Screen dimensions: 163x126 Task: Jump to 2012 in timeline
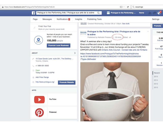pyautogui.click(x=156, y=88)
